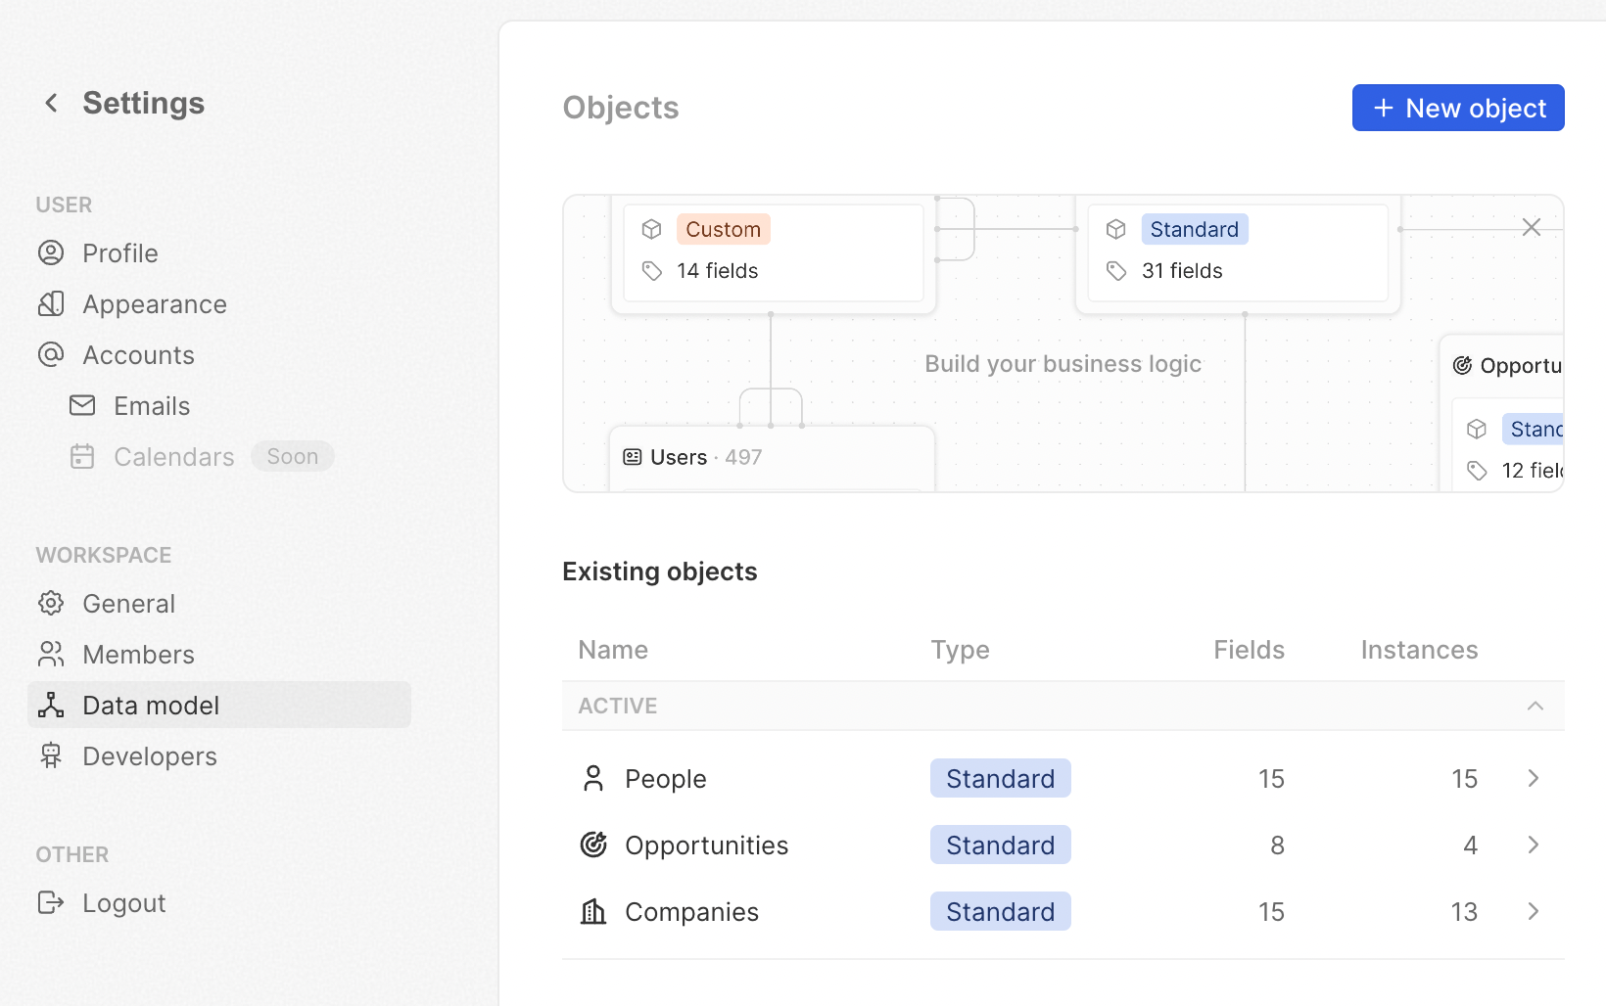Select Data model in the sidebar
The image size is (1606, 1006).
pos(151,706)
